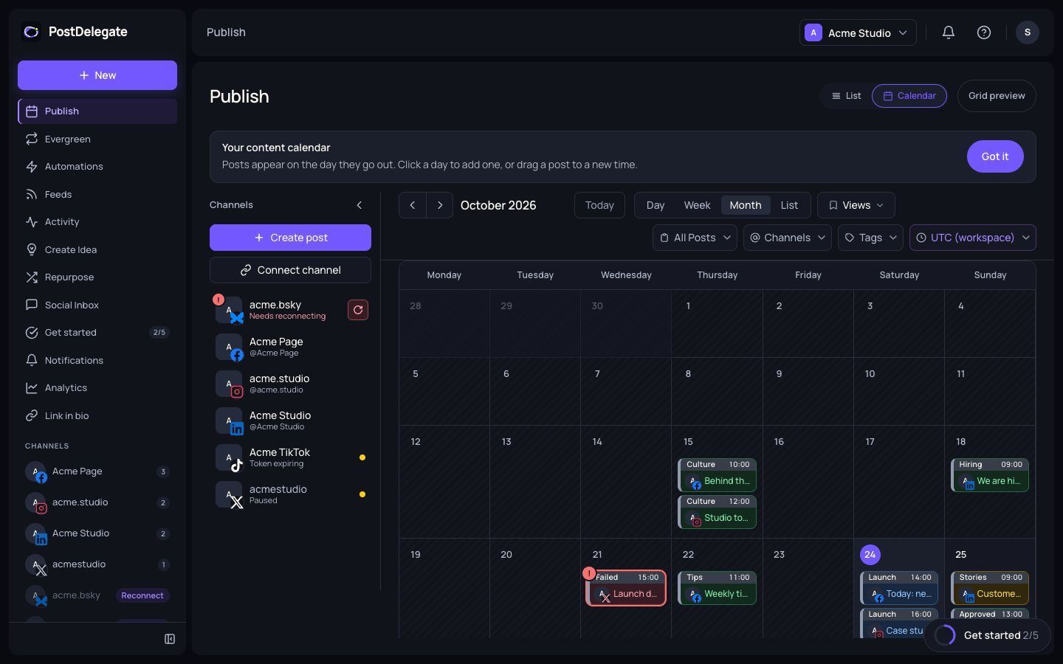Go to Social Inbox in sidebar
The height and width of the screenshot is (664, 1063).
[x=97, y=305]
